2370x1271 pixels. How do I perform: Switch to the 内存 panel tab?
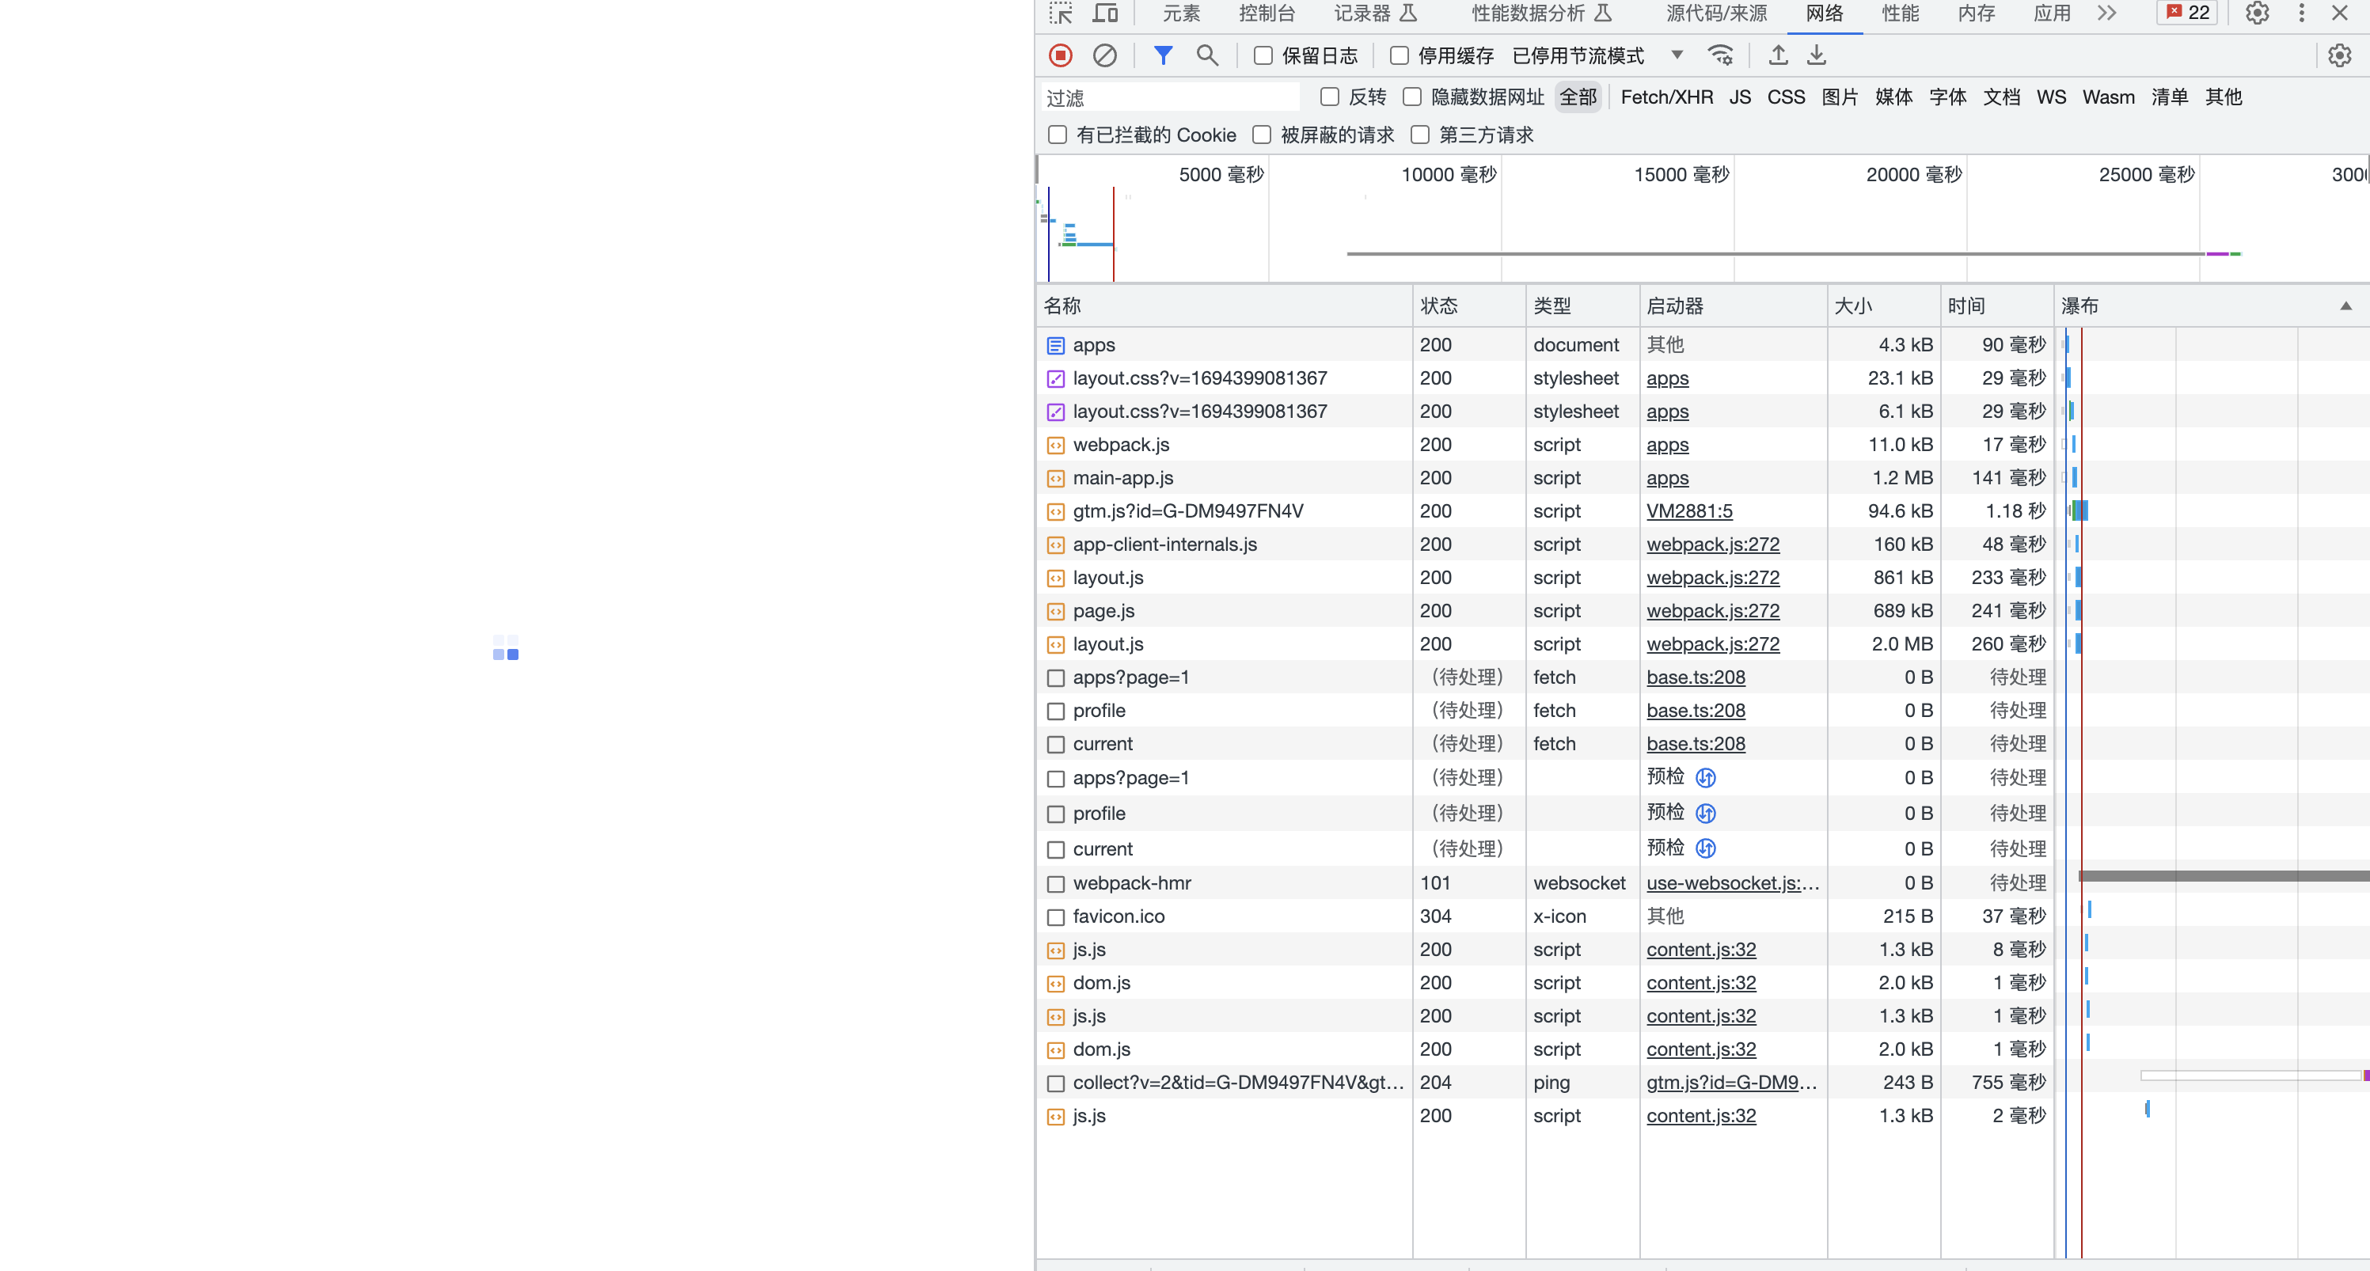[x=1975, y=13]
